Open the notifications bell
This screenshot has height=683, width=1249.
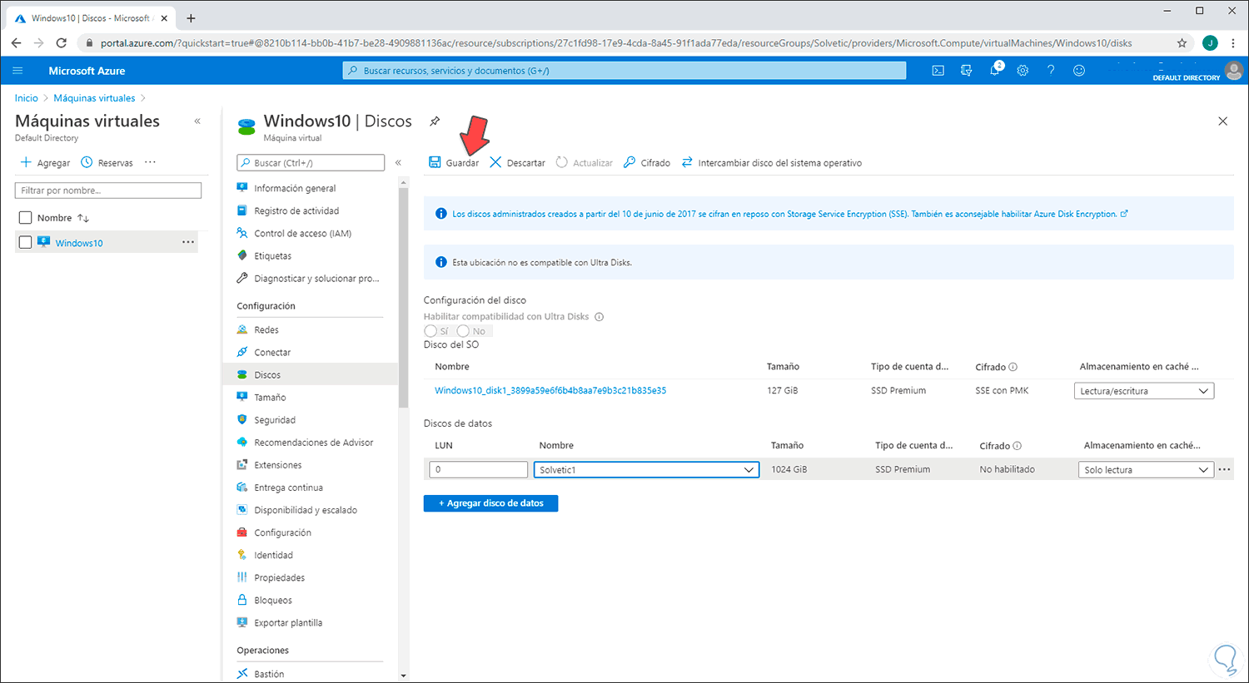pos(995,71)
